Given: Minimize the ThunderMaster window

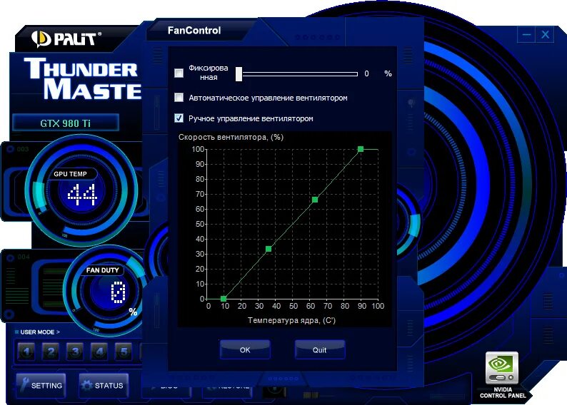Looking at the screenshot, I should tap(526, 35).
